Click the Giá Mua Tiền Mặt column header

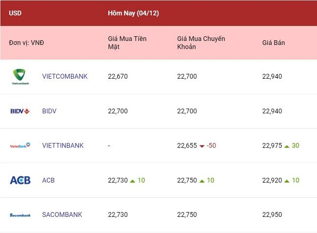click(127, 42)
